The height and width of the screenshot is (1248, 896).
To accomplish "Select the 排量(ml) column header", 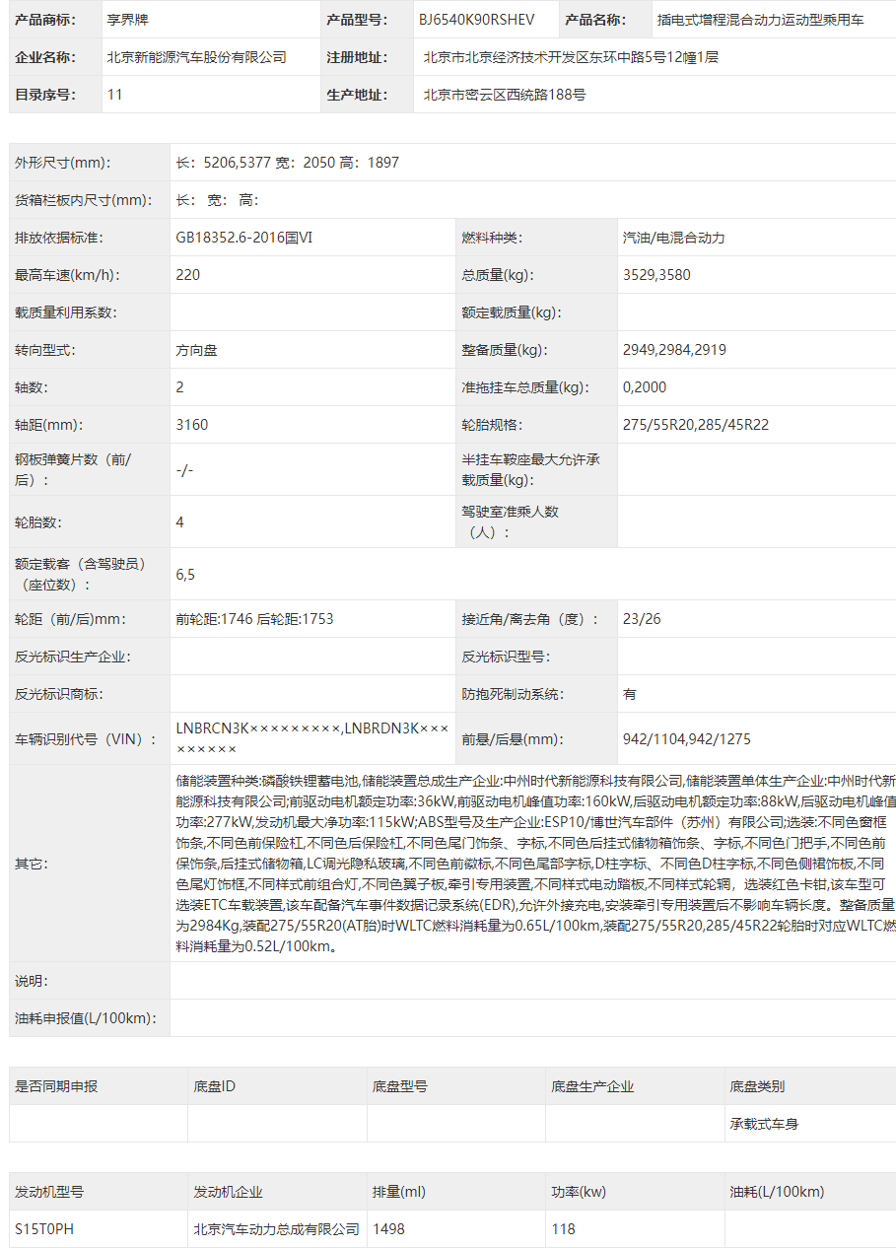I will point(399,1192).
